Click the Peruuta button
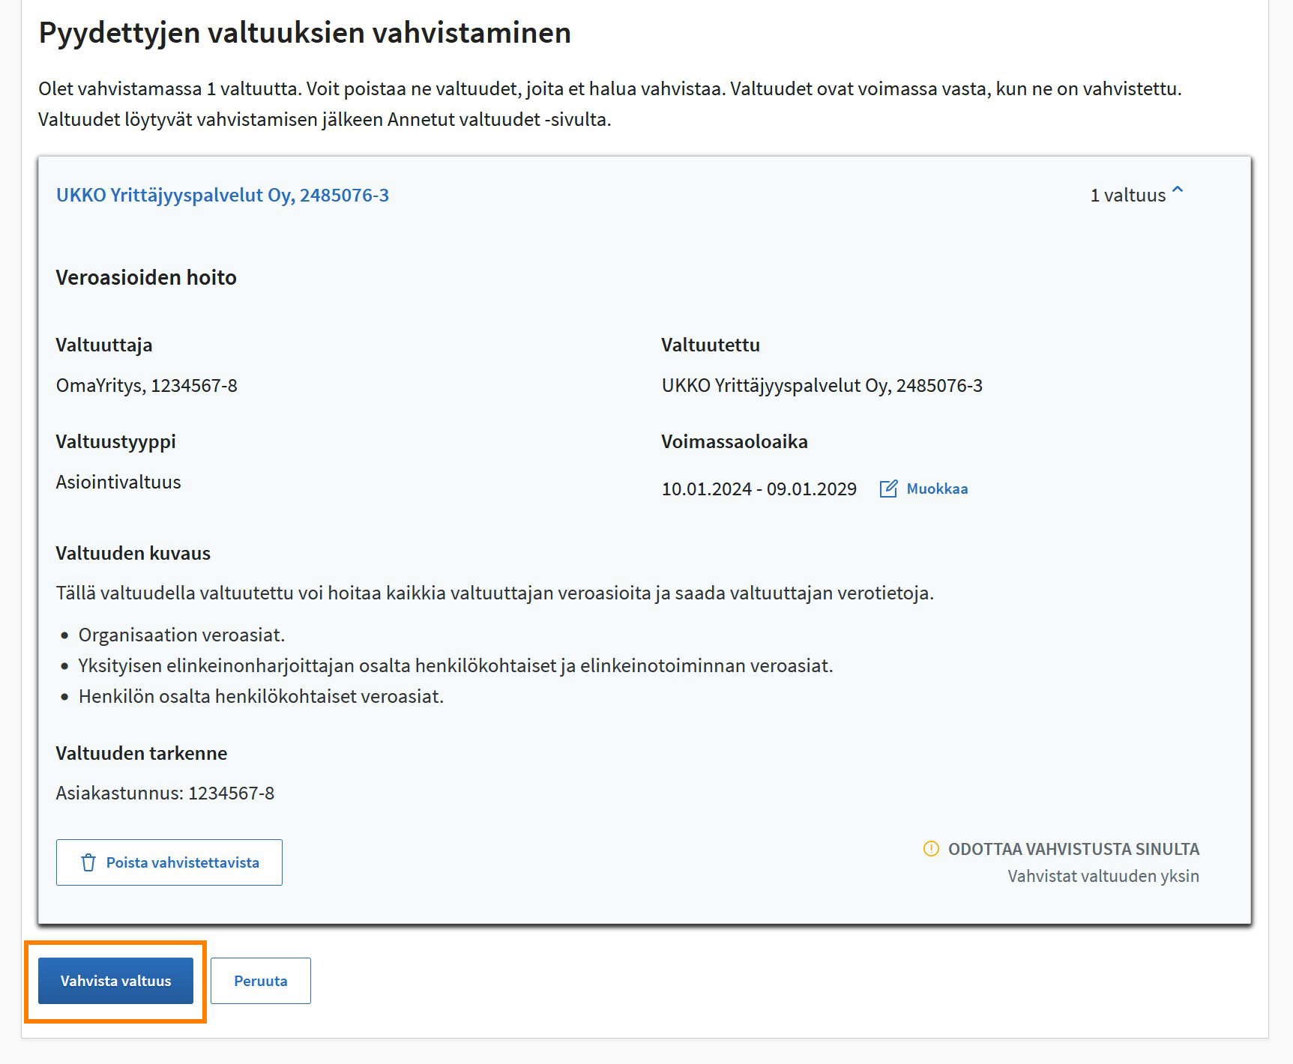The width and height of the screenshot is (1293, 1064). [261, 981]
